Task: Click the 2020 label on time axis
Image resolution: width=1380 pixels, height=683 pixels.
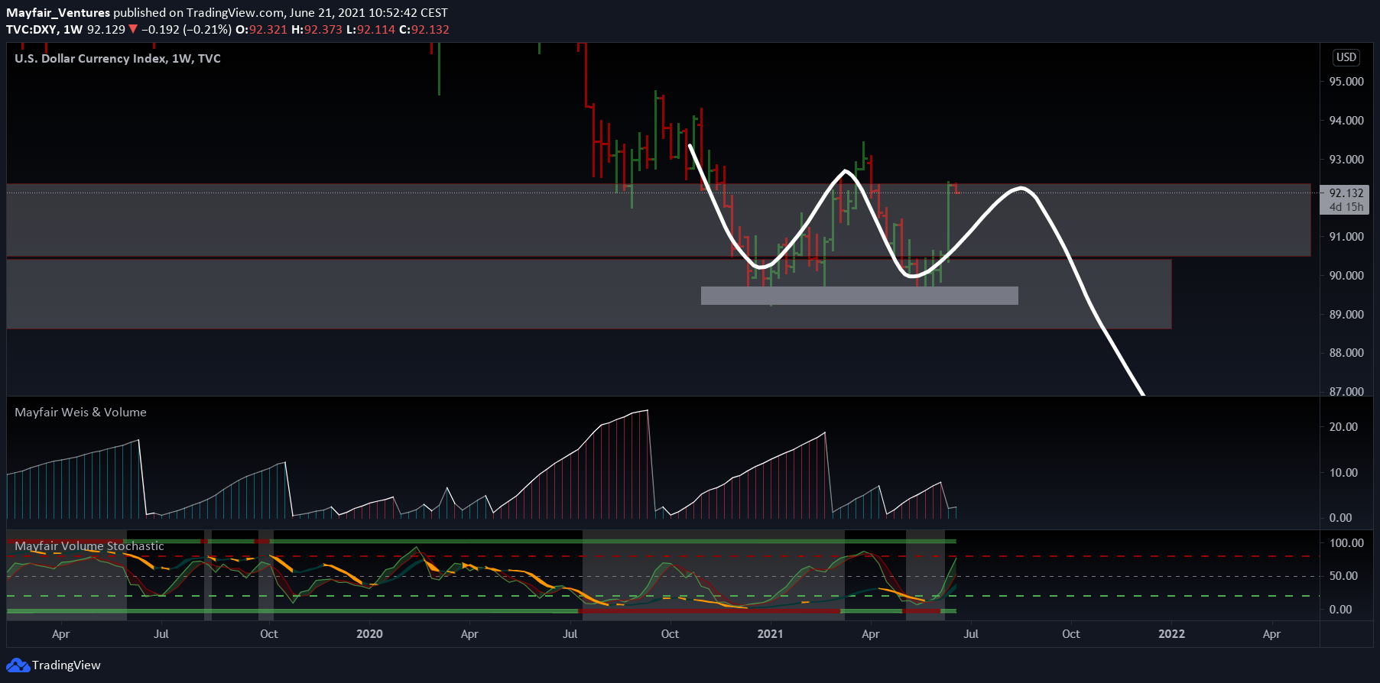Action: [x=369, y=634]
